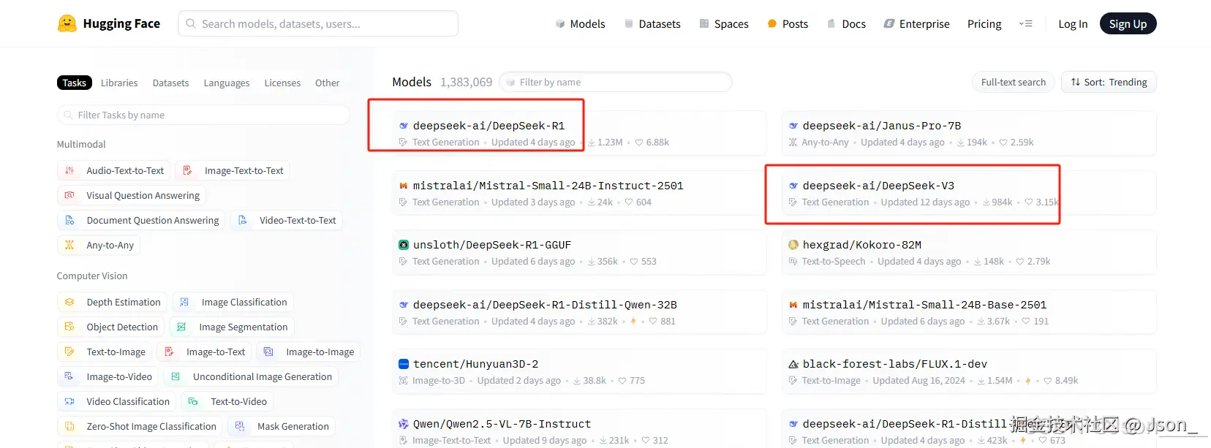This screenshot has width=1211, height=448.
Task: Select the Image Classification task tag
Action: click(233, 302)
